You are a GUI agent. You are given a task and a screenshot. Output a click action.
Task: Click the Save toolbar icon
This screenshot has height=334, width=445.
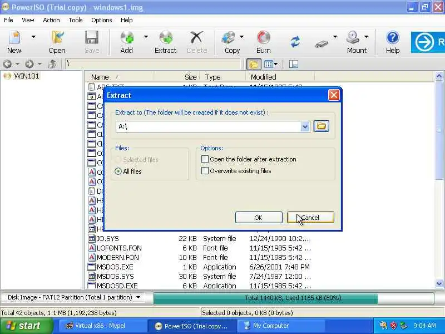click(92, 38)
